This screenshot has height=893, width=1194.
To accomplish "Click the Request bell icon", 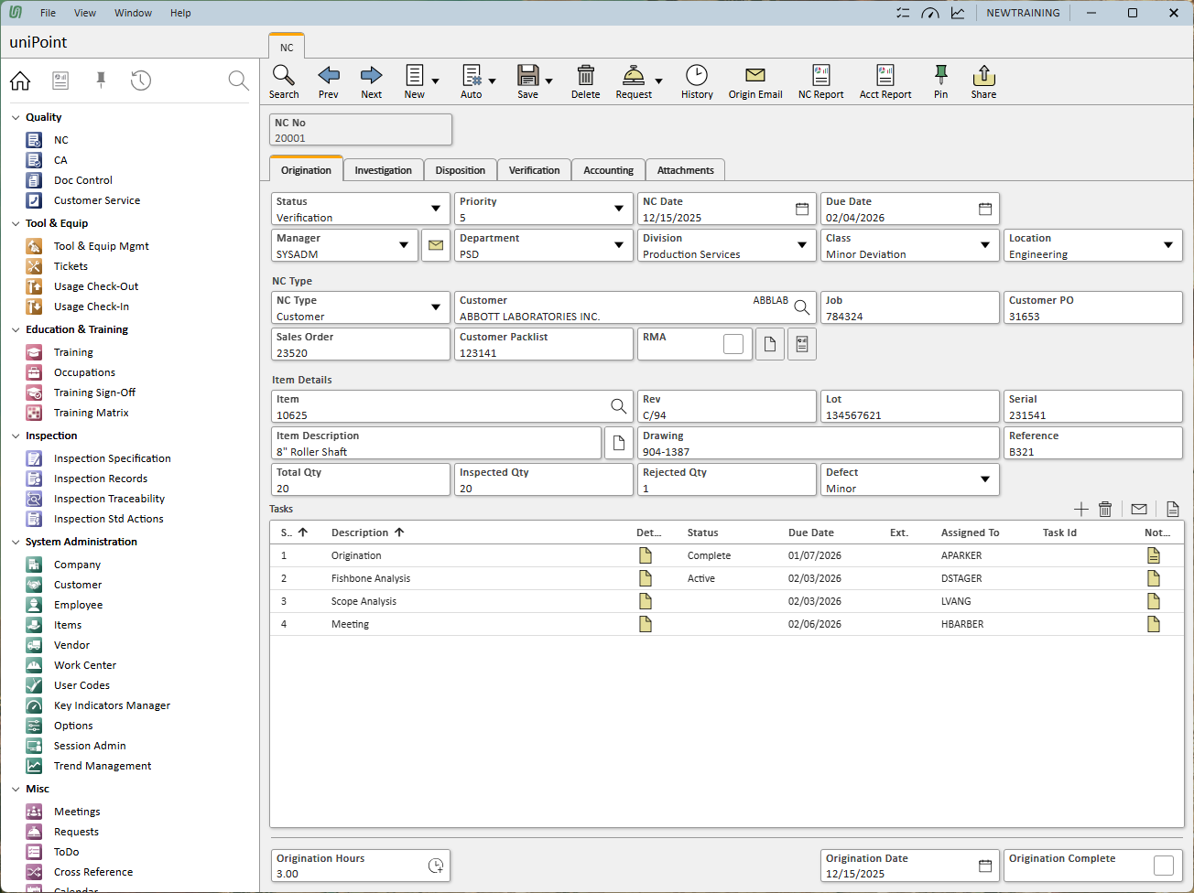I will click(634, 75).
